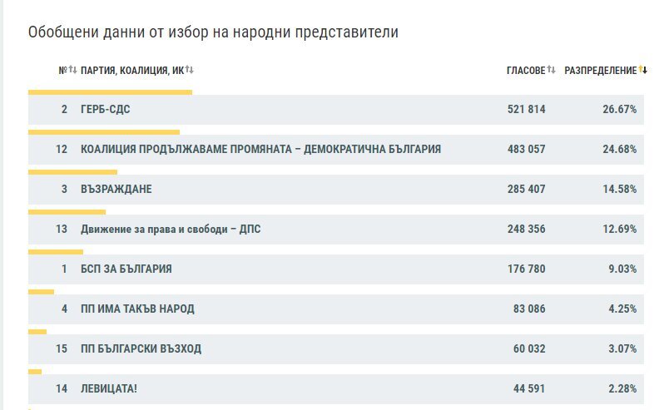Click the page heading Обобщени данни
This screenshot has width=664, height=410.
[x=213, y=32]
